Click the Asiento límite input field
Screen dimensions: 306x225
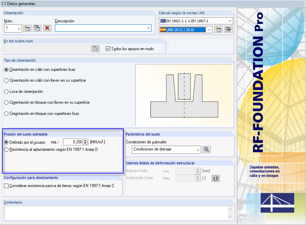(x=186, y=171)
